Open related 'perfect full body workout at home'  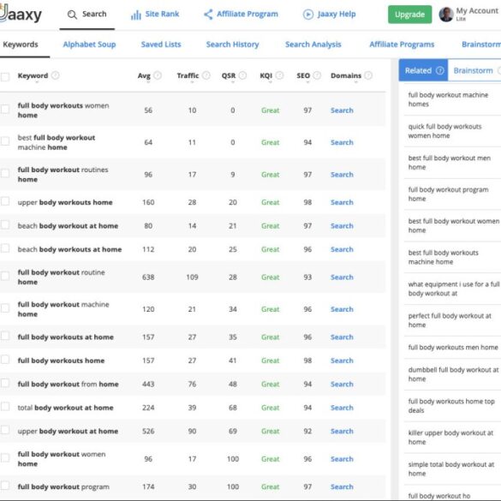tap(450, 320)
